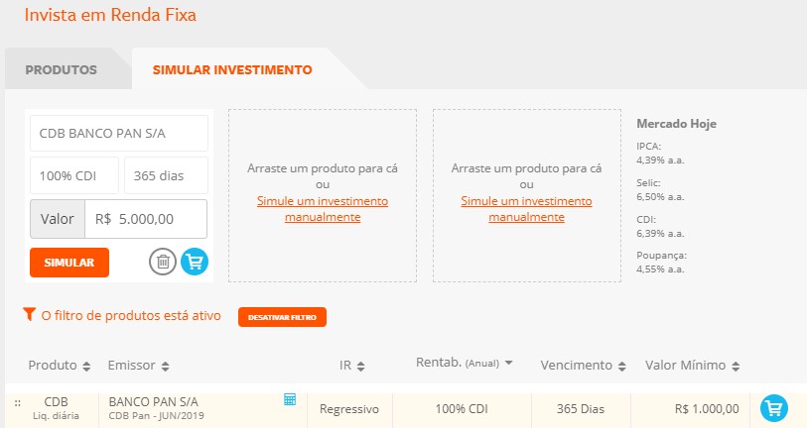
Task: Select the Simular Investimento tab
Action: [x=232, y=70]
